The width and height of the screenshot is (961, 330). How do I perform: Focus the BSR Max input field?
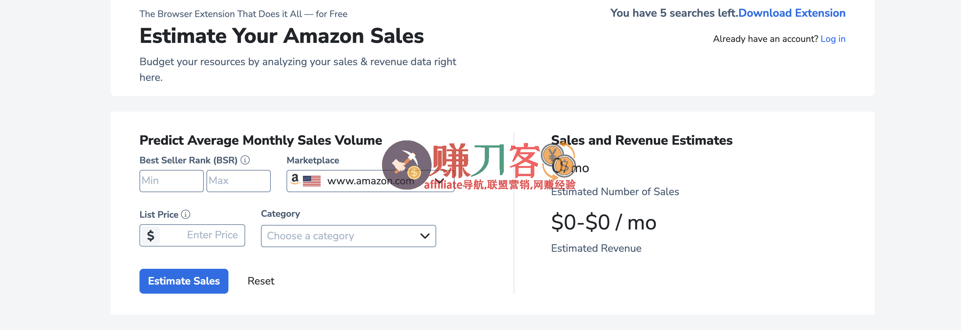pos(238,181)
